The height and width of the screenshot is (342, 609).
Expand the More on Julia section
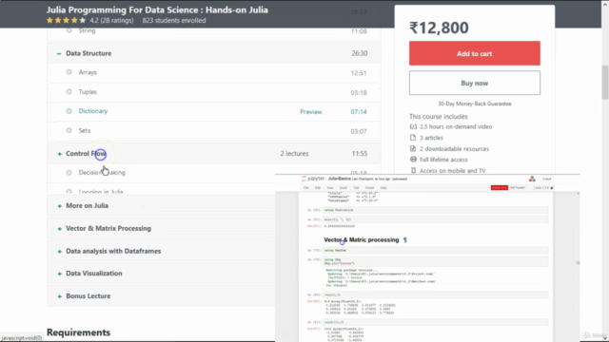pyautogui.click(x=59, y=206)
